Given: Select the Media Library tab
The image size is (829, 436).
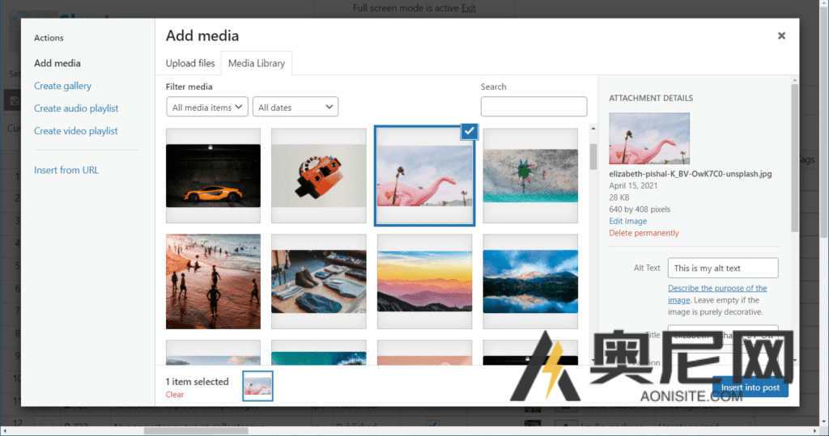Looking at the screenshot, I should 257,63.
